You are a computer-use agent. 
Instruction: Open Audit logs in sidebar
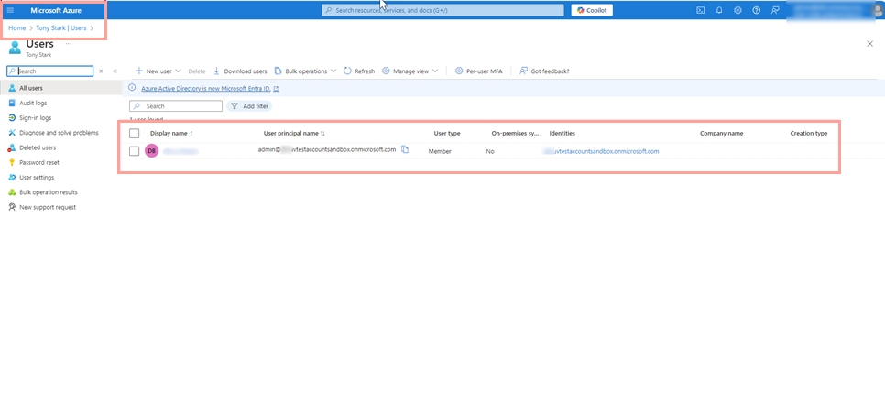pos(33,103)
